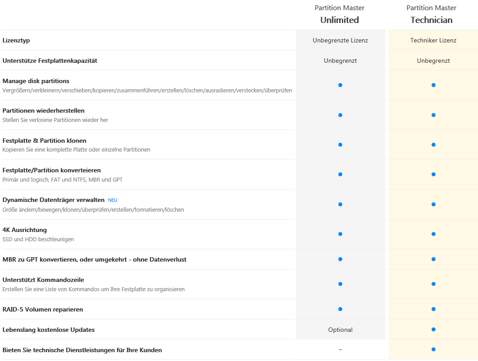The image size is (478, 361).
Task: Click Unlimited dot for Manage disk partitions
Action: coord(340,85)
